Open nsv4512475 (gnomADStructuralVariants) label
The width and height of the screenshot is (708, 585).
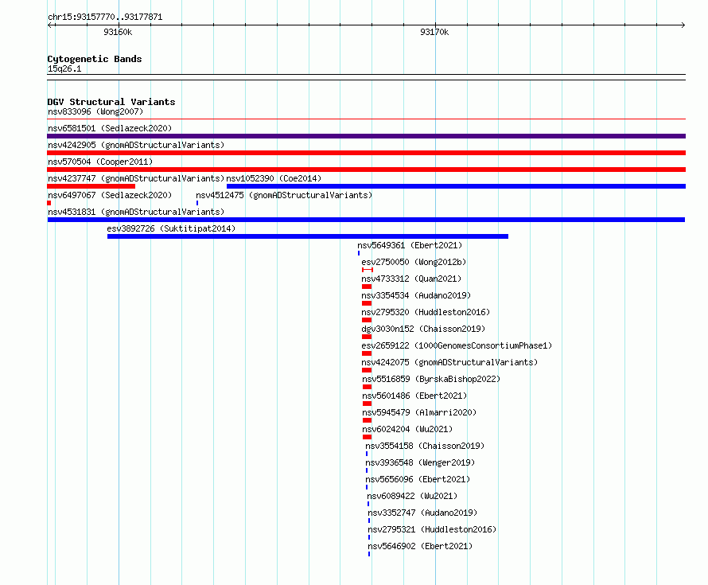(x=284, y=195)
